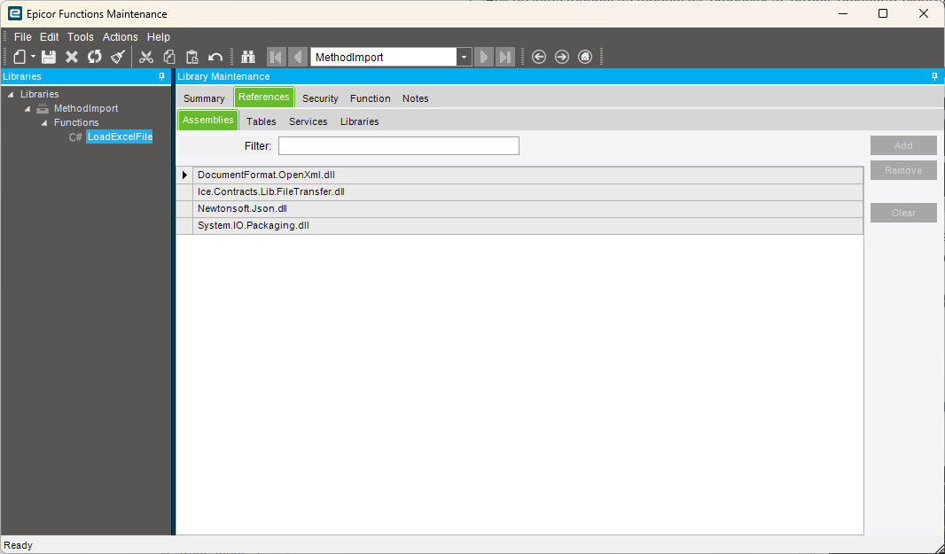The image size is (945, 554).
Task: Select the System.IO.Packaging.dll row
Action: (527, 225)
